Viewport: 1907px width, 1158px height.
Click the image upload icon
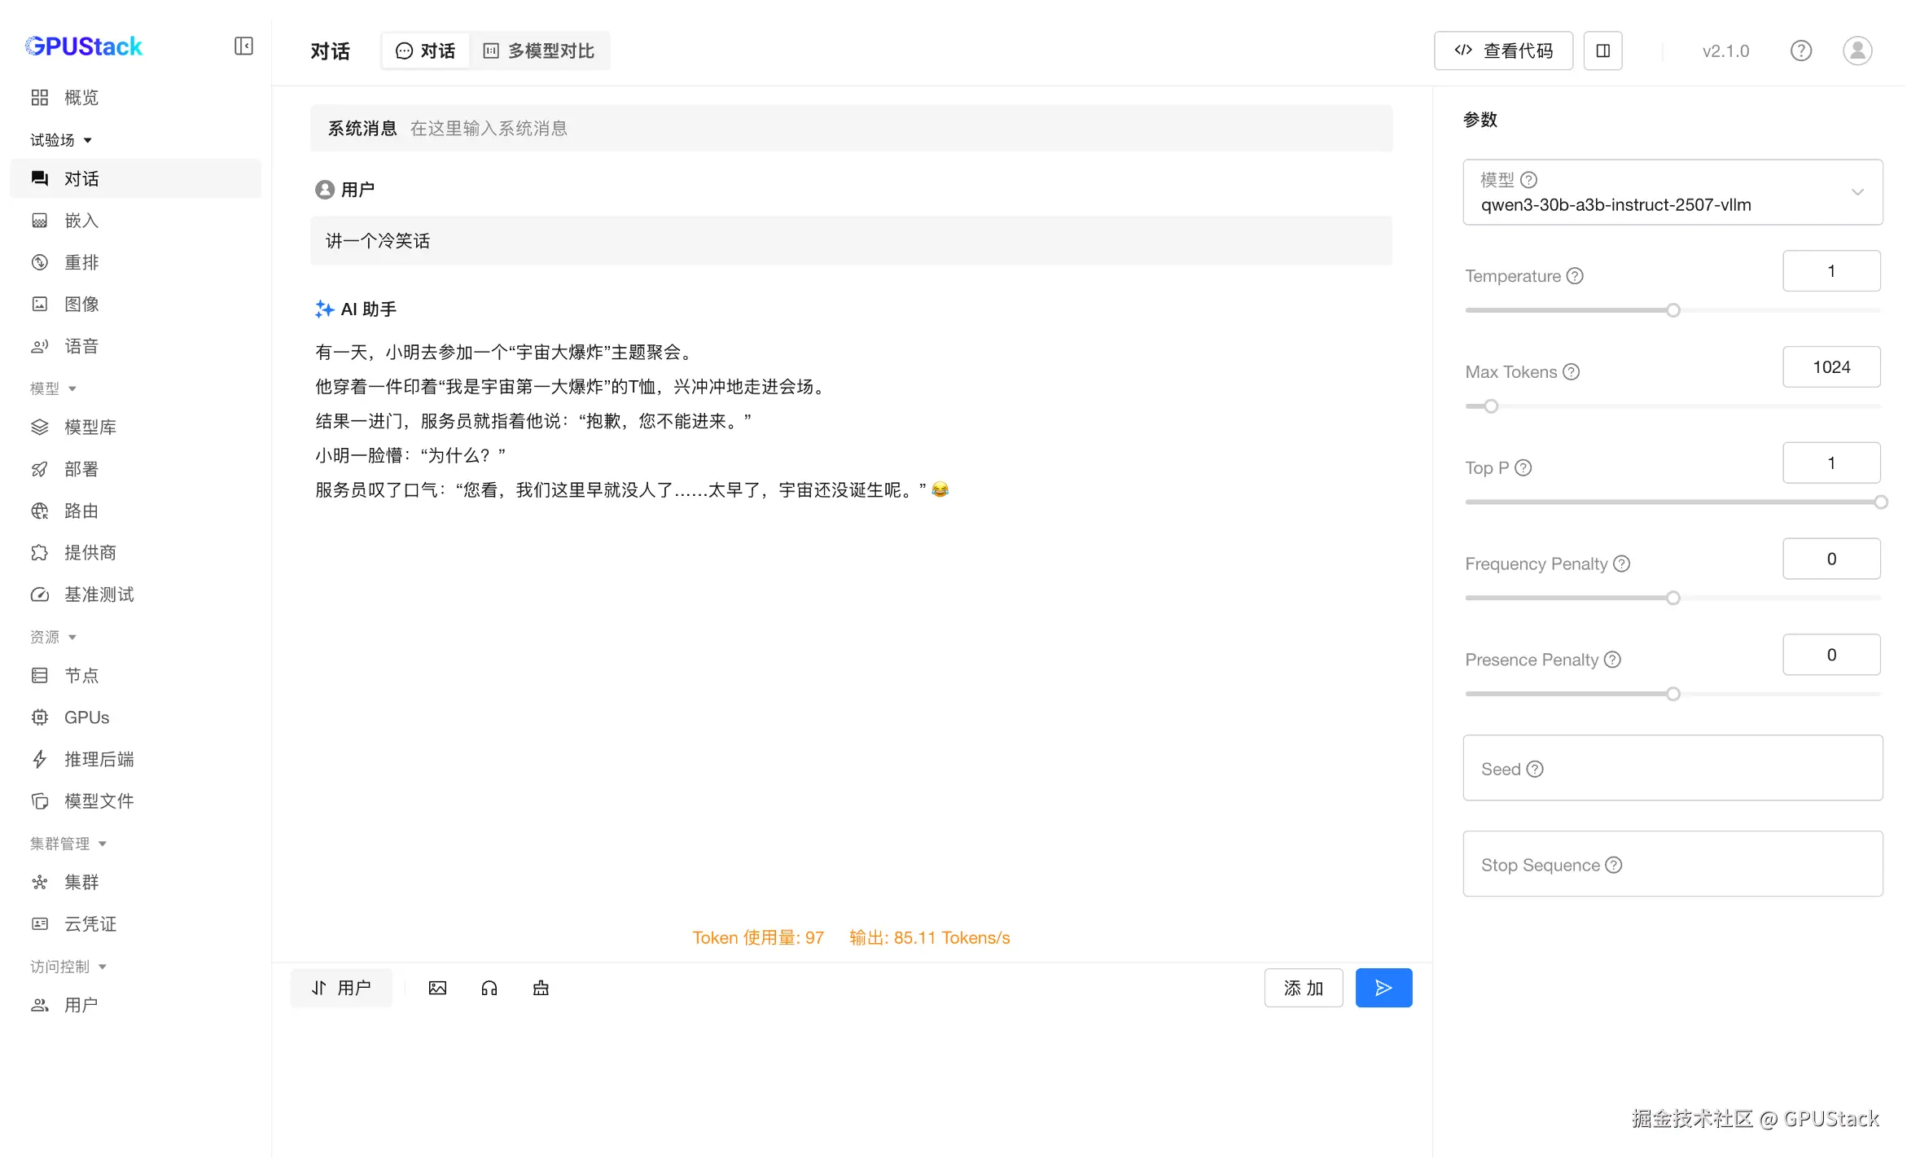437,988
